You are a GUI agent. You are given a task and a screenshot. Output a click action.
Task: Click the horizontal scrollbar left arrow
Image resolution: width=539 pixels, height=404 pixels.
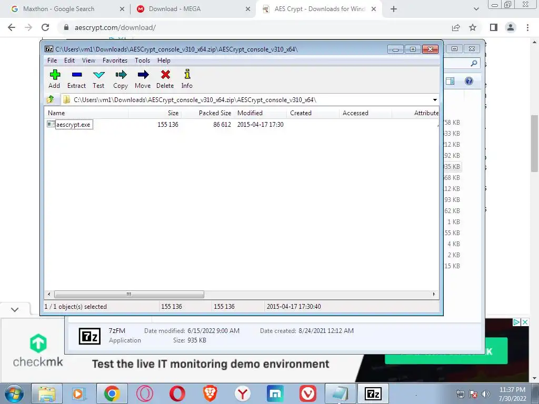(49, 295)
